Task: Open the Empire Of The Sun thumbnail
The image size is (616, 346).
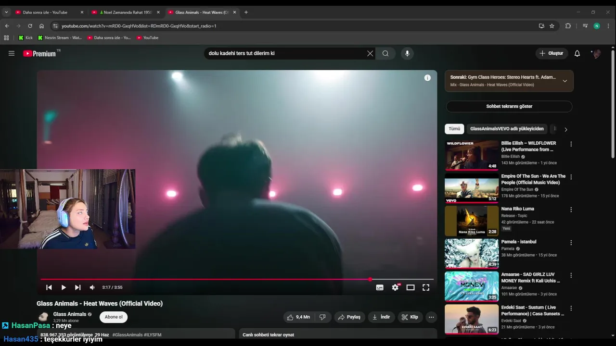Action: coord(472,188)
